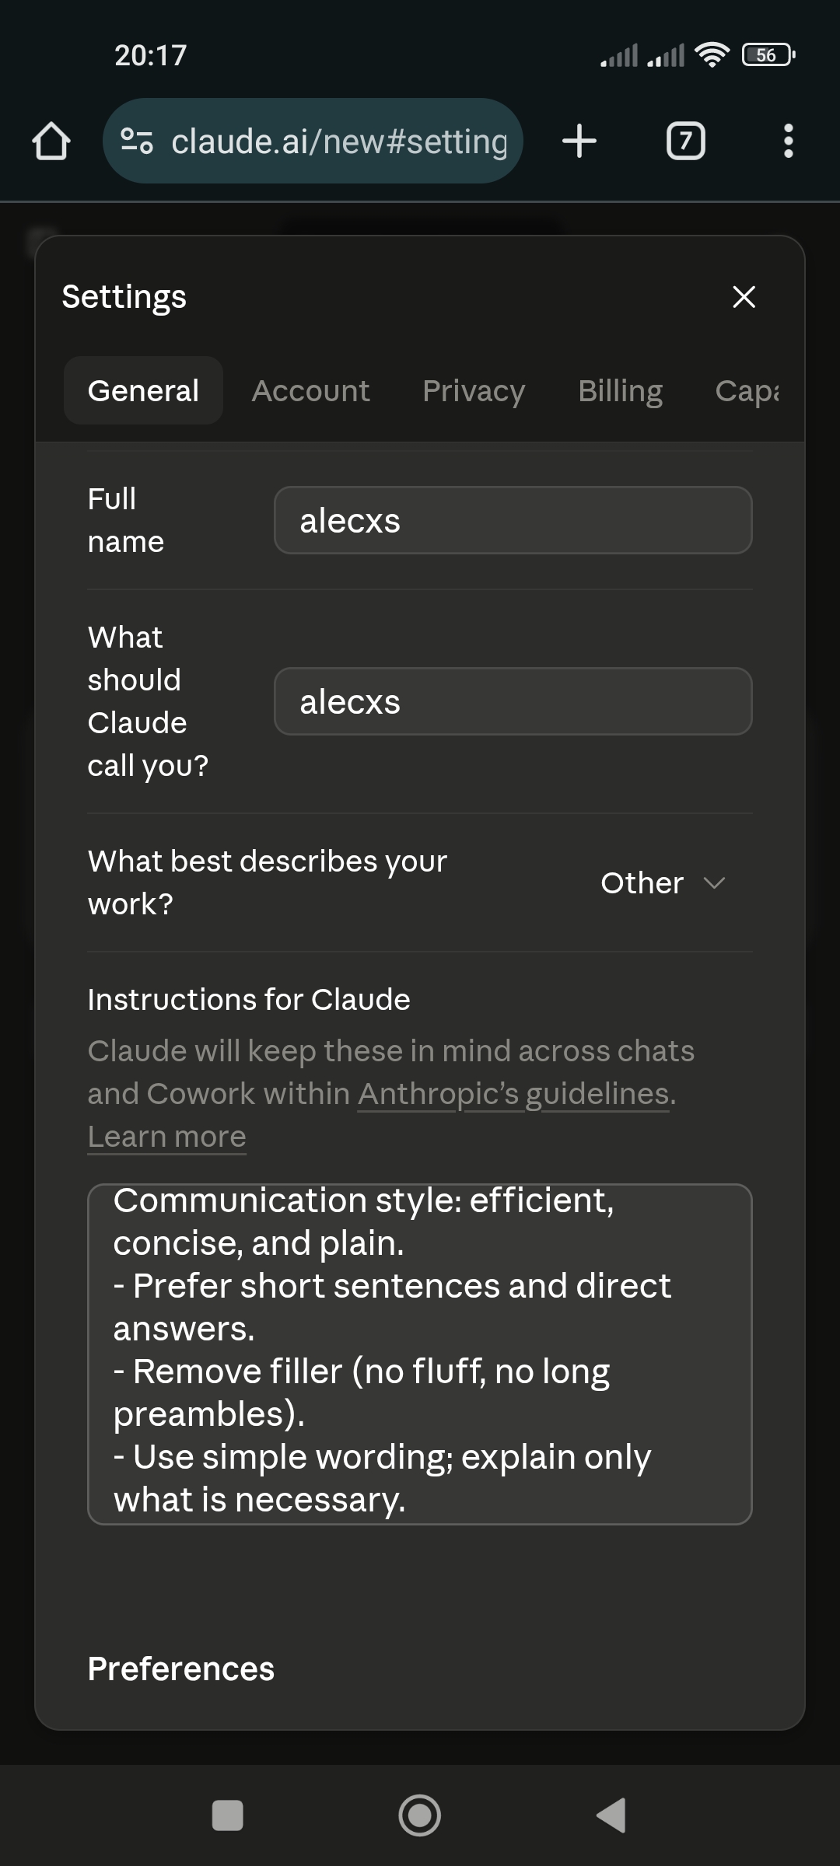Open the Learn more link
This screenshot has width=840, height=1866.
[166, 1137]
